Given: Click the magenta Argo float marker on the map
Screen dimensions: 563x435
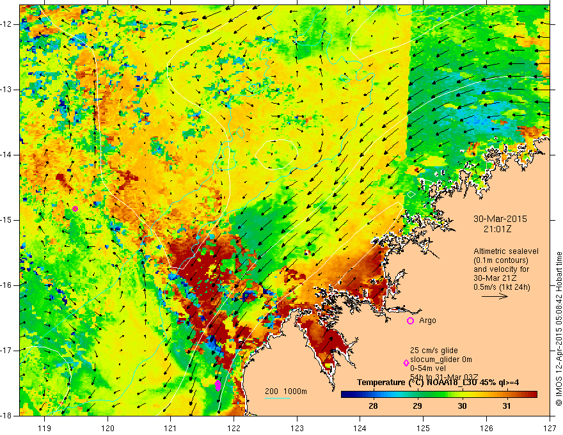Looking at the screenshot, I should point(75,209).
